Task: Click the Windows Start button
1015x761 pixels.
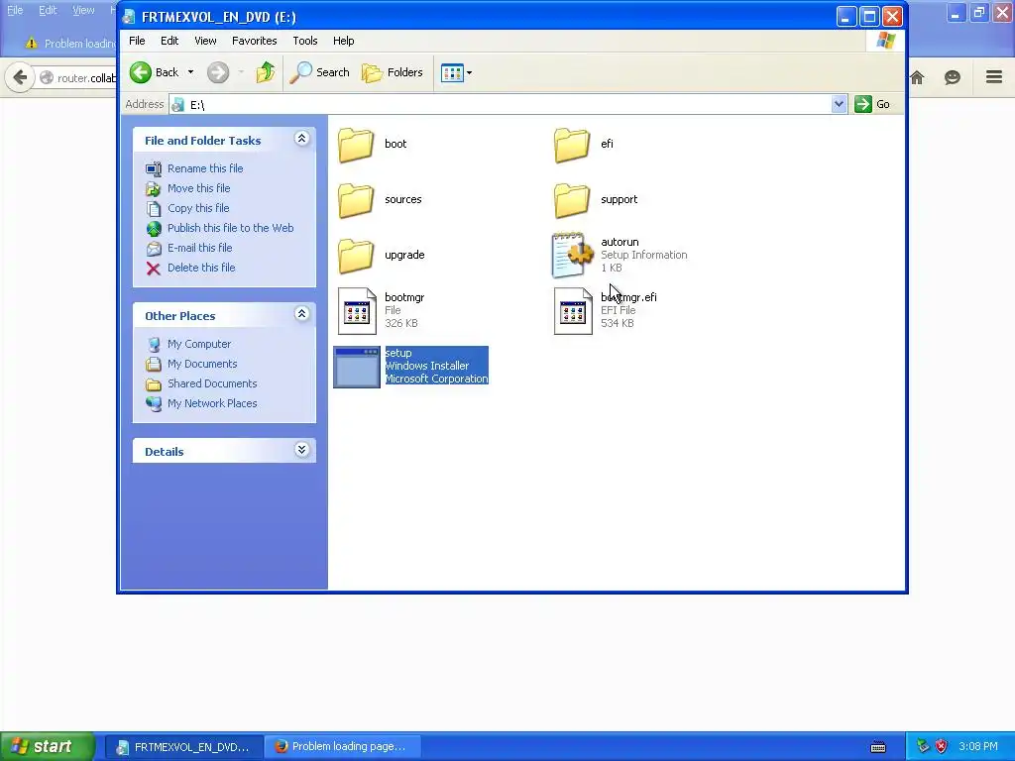Action: tap(47, 746)
